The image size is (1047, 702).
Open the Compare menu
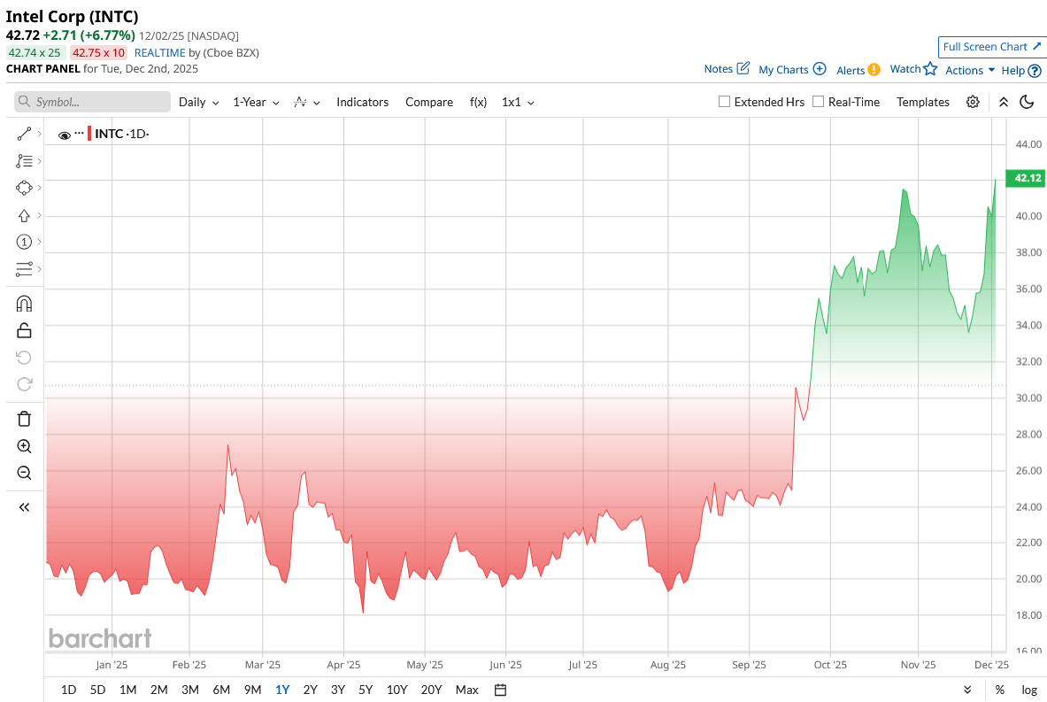click(x=429, y=102)
